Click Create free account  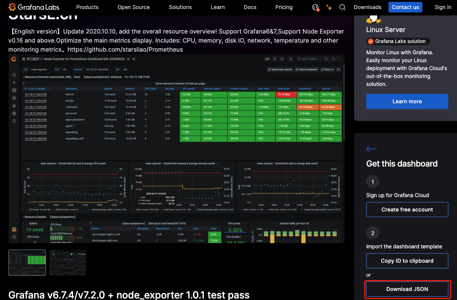(x=407, y=210)
